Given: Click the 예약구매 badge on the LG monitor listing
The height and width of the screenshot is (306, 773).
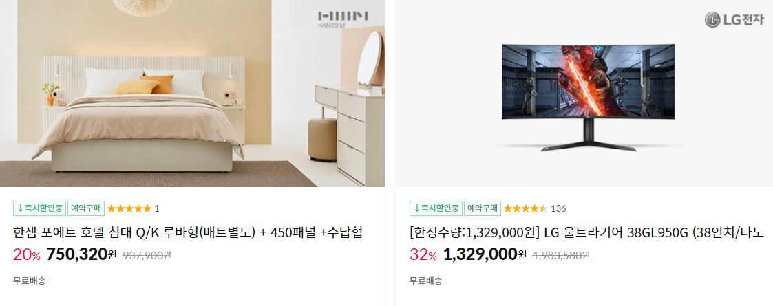Looking at the screenshot, I should point(483,208).
